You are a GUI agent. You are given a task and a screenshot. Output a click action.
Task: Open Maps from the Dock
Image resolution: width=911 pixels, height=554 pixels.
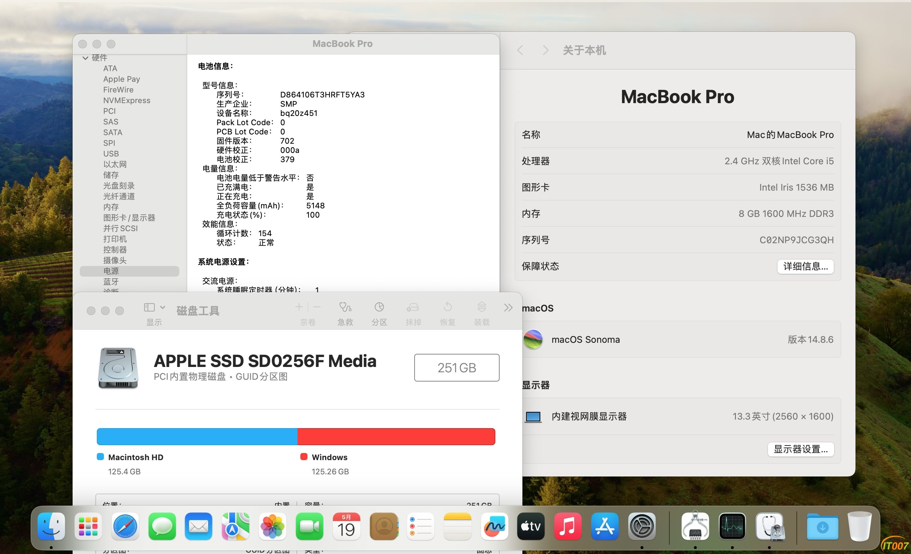pyautogui.click(x=236, y=526)
